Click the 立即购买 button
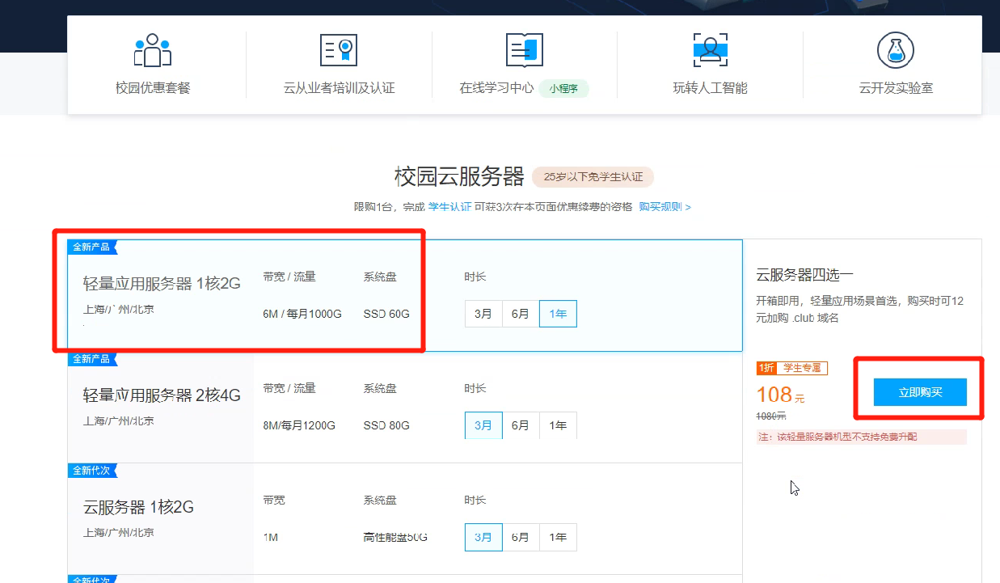 (920, 392)
